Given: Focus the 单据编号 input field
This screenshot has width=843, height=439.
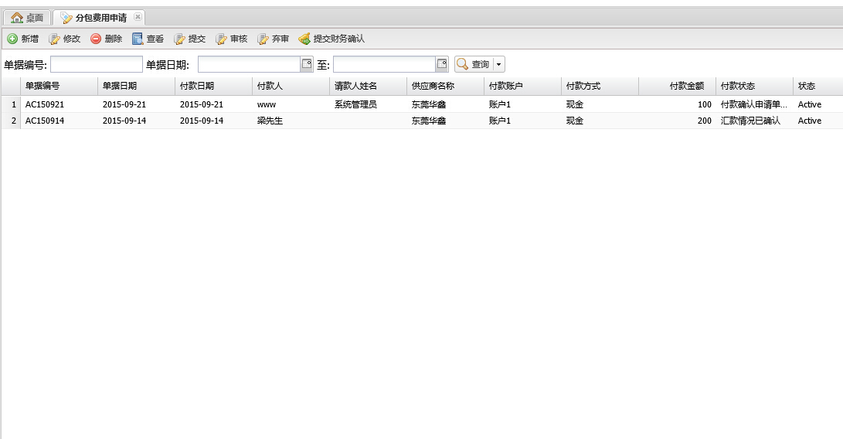Looking at the screenshot, I should point(97,64).
